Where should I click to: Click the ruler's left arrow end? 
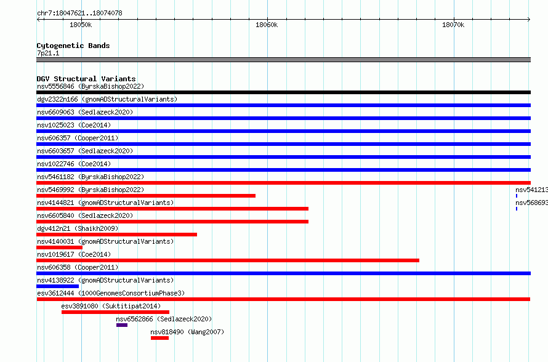tap(38, 19)
